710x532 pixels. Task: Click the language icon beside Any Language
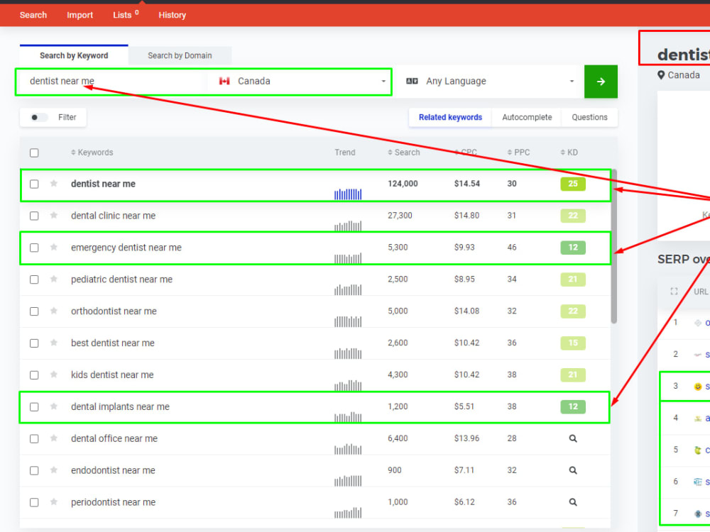[412, 81]
